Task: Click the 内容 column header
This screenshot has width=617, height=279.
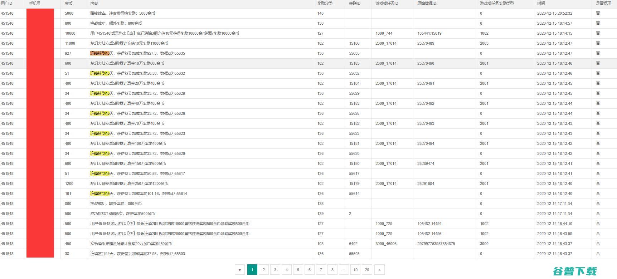Action: pyautogui.click(x=94, y=3)
